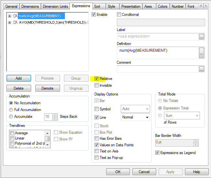Image resolution: width=211 pixels, height=178 pixels.
Task: Open the Colors tab
Action: [x=163, y=6]
